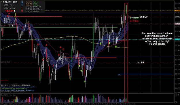Click the green circle marker at the chart low
180x105 pixels.
(85, 81)
